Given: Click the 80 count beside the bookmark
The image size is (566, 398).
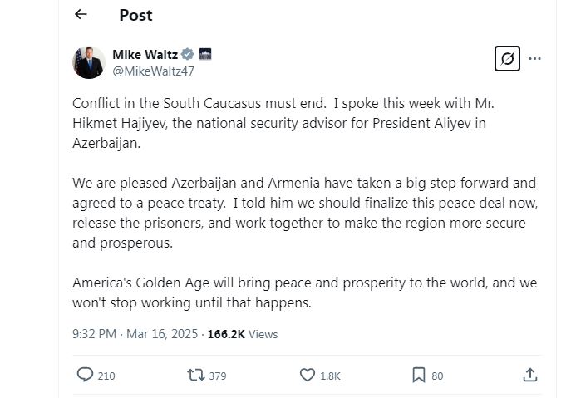Looking at the screenshot, I should (437, 376).
